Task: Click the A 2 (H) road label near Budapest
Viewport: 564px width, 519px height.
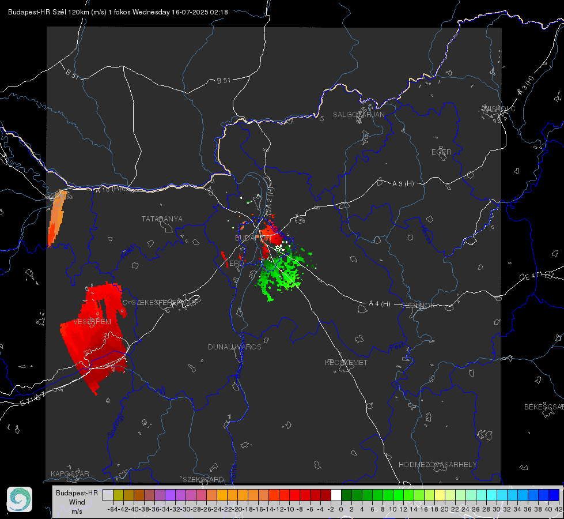Action: [270, 197]
